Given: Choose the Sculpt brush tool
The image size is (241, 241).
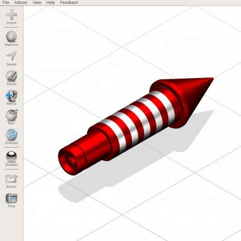Looking at the screenshot, I should [x=11, y=76].
